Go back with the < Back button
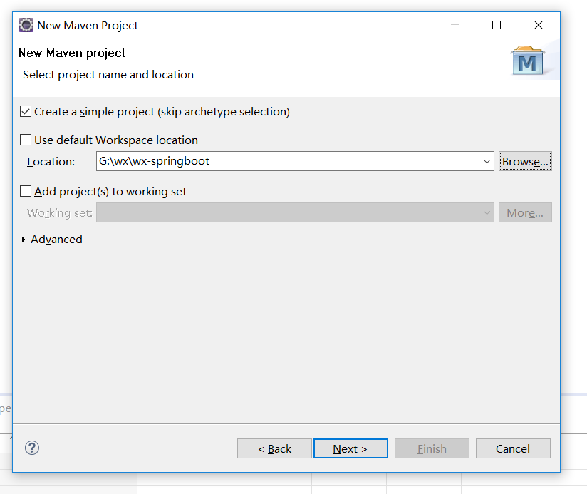587x494 pixels. 274,448
